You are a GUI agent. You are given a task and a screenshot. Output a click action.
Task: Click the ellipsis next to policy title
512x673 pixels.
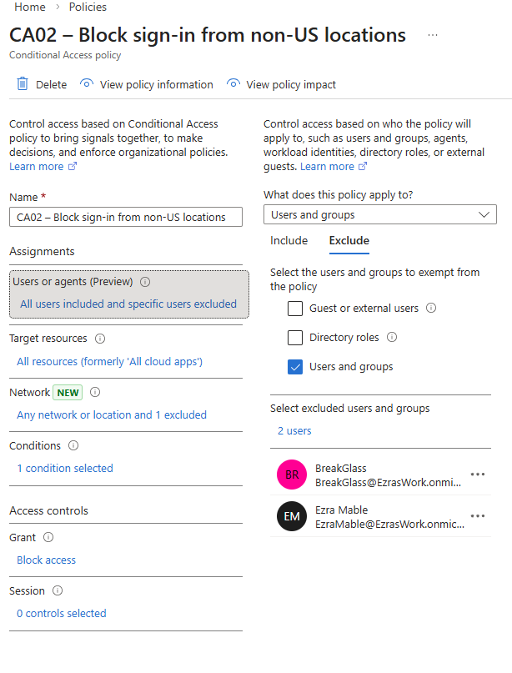(432, 35)
